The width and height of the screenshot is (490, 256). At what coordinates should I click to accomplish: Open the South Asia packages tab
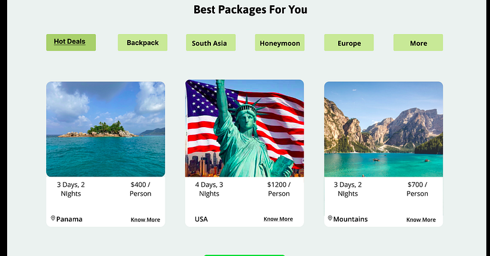(x=210, y=42)
